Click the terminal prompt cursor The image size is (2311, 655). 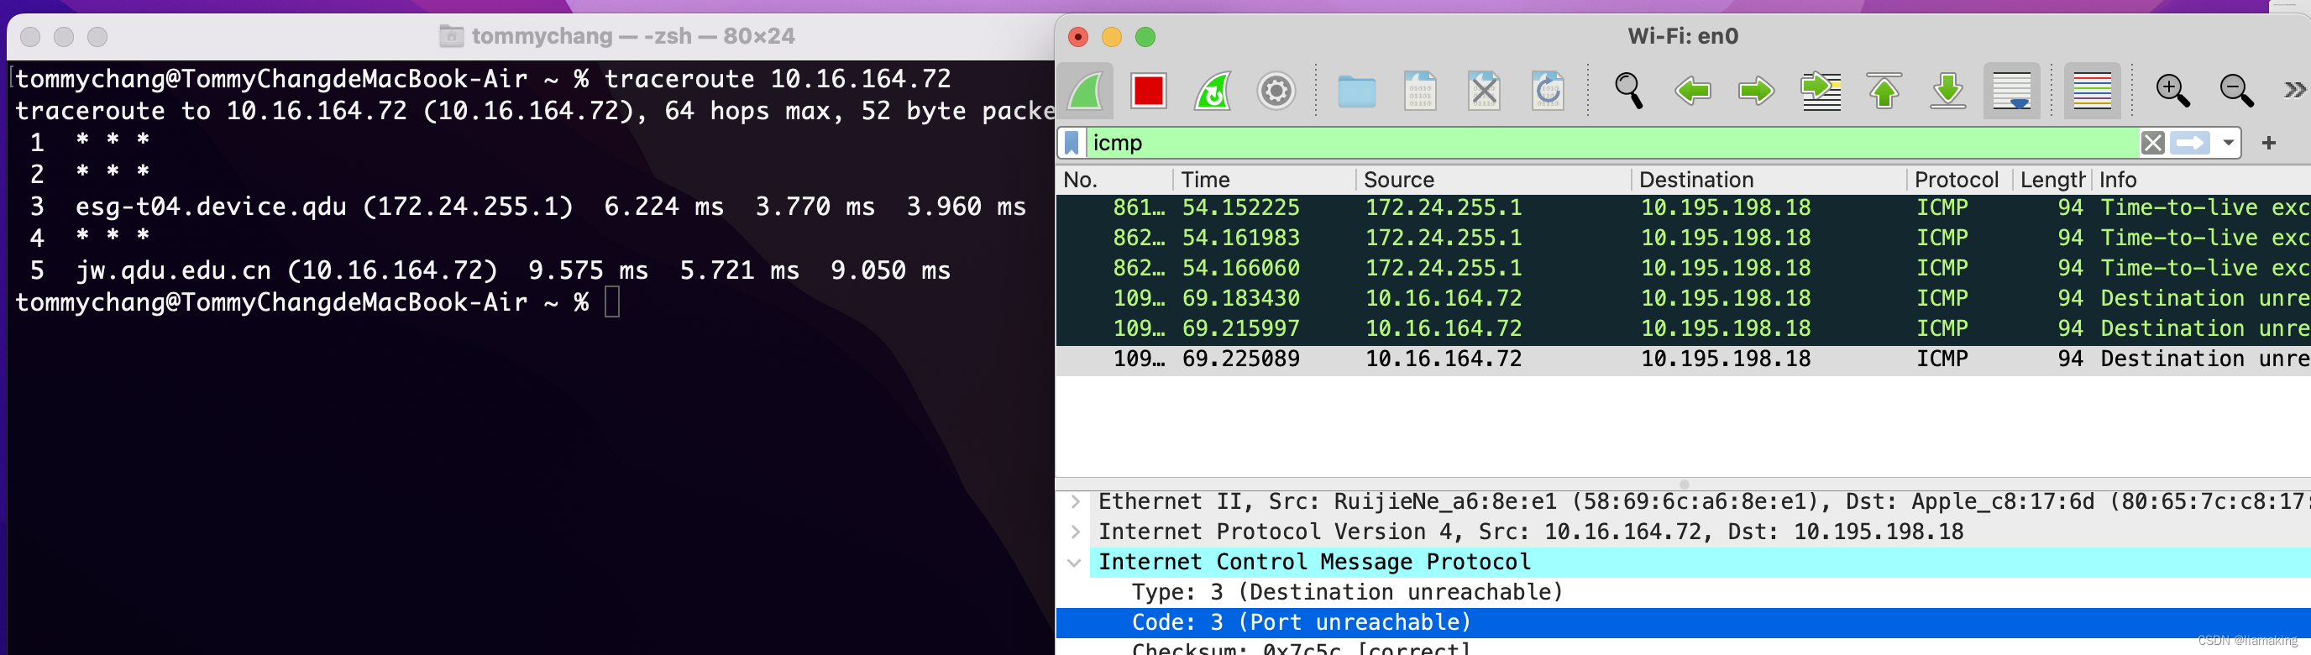tap(613, 302)
